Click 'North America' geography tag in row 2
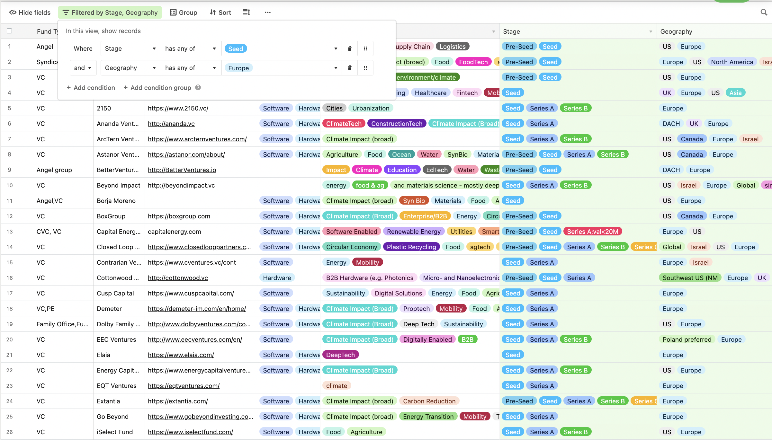Screen dimensions: 772x440 [732, 62]
